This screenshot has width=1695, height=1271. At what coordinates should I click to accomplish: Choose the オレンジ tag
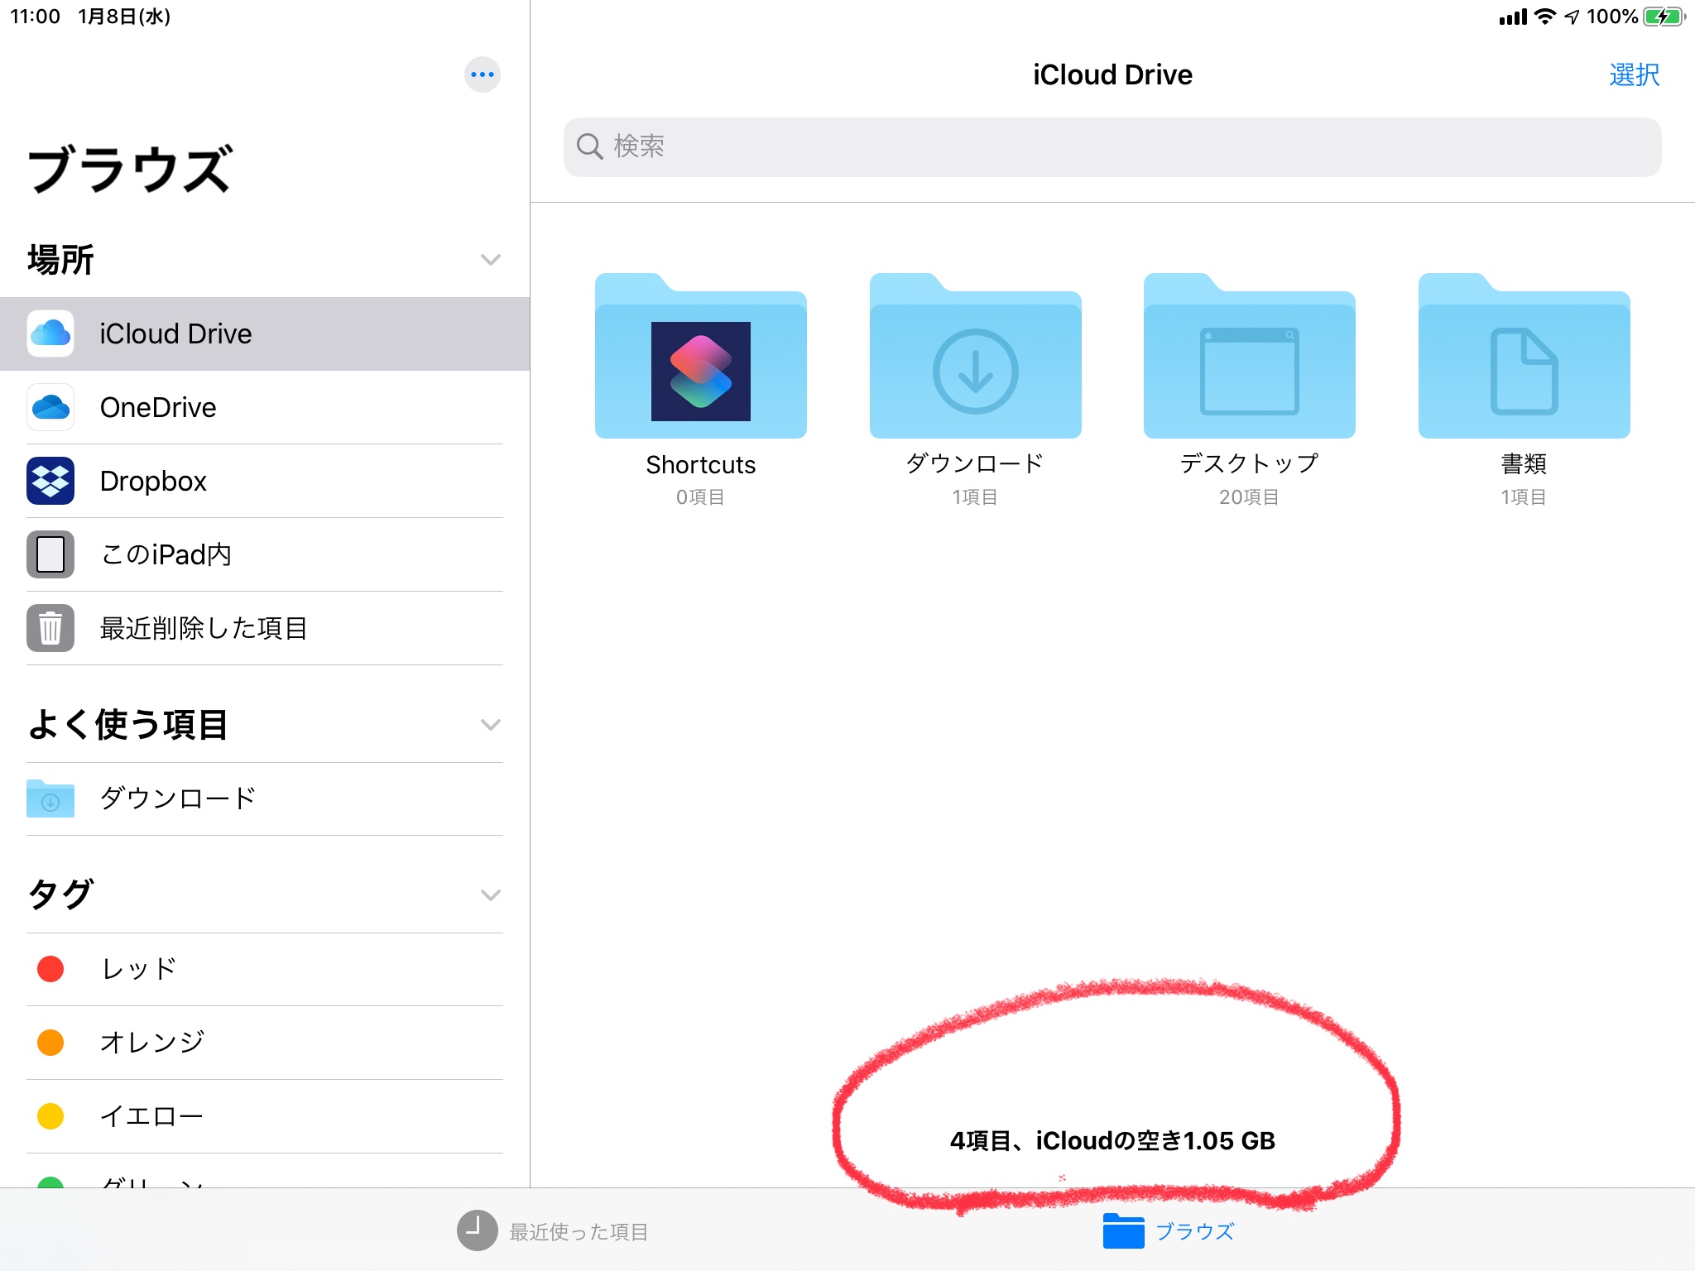click(151, 1043)
